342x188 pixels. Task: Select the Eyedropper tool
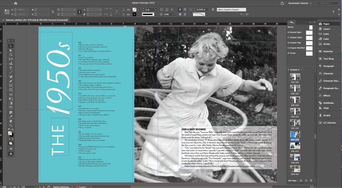click(11, 117)
